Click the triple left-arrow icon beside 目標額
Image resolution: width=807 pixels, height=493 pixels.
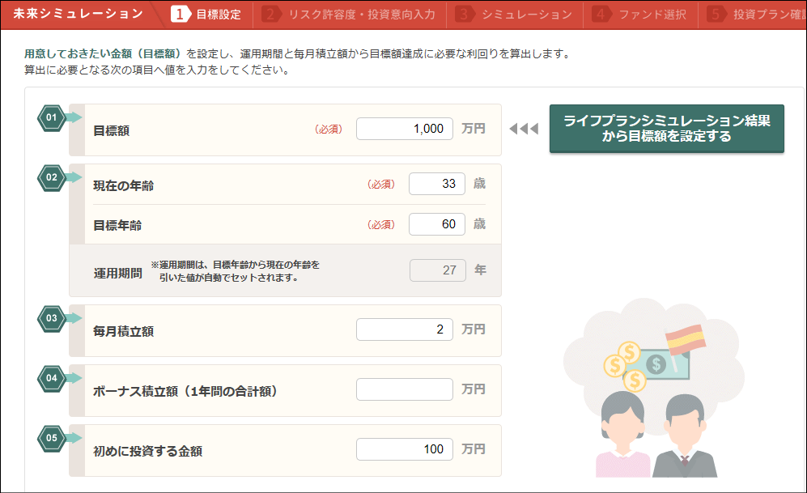point(524,129)
